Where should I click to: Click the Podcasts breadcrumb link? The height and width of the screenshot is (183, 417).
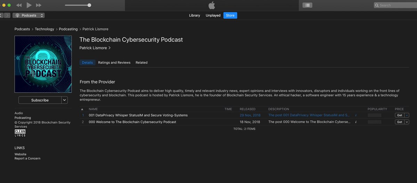click(x=22, y=29)
